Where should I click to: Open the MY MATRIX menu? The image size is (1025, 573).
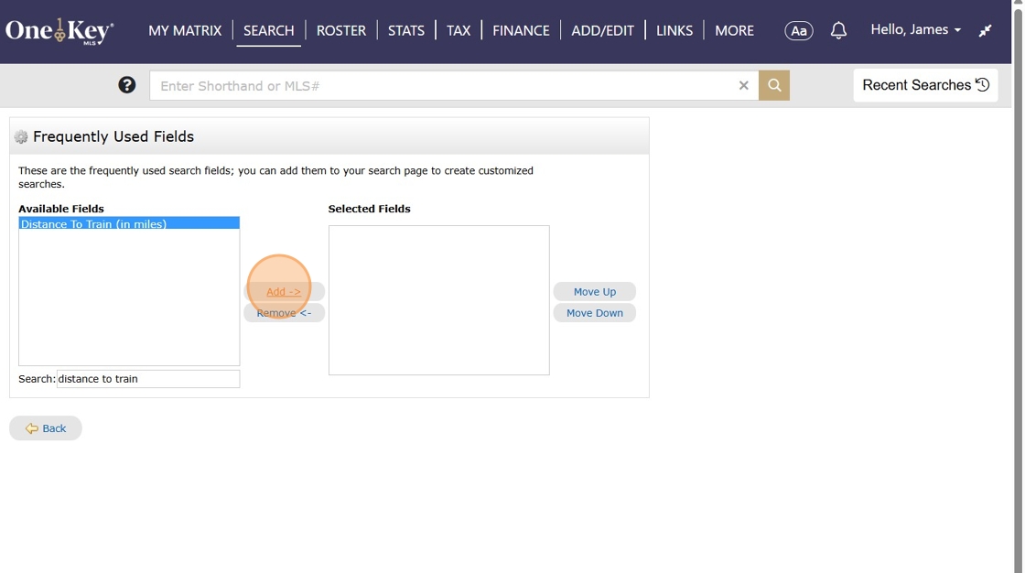point(185,30)
